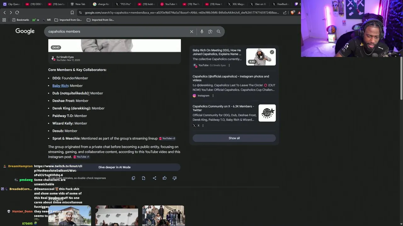Give thumbs up to AI overview
This screenshot has width=403, height=226.
point(164,178)
